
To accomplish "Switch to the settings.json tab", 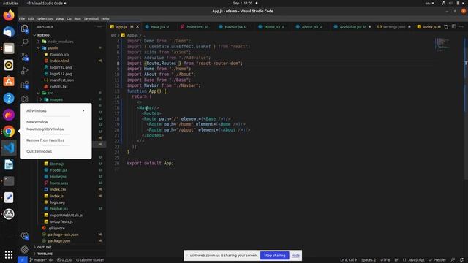I will [394, 27].
